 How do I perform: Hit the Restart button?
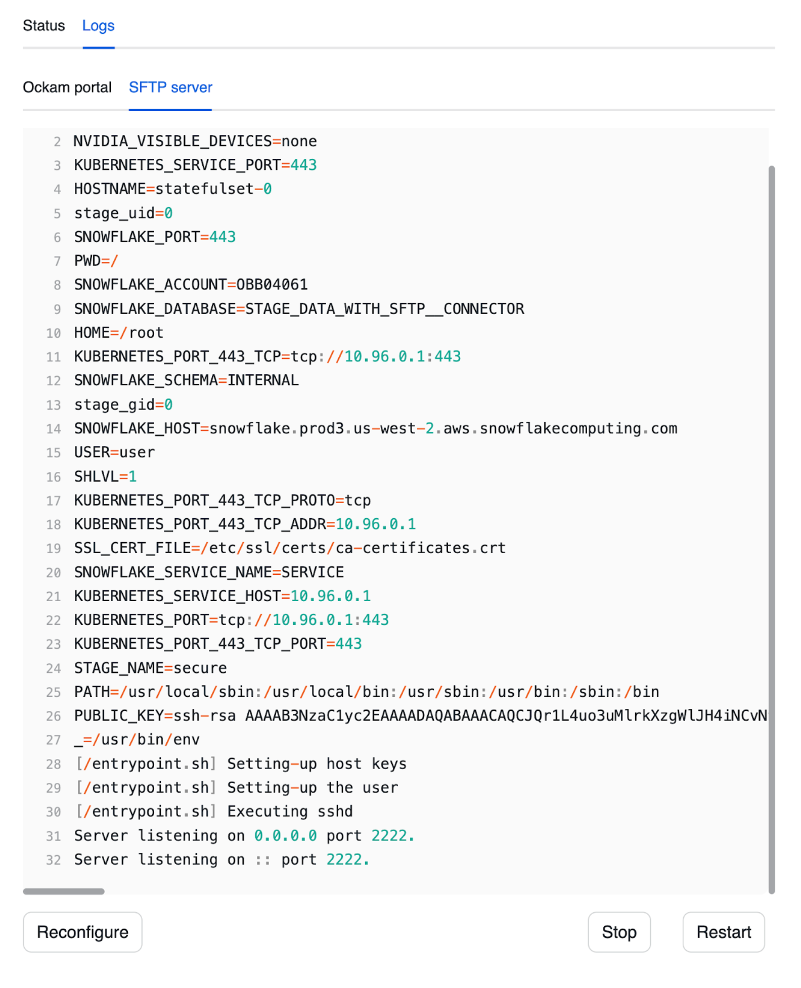click(x=723, y=931)
